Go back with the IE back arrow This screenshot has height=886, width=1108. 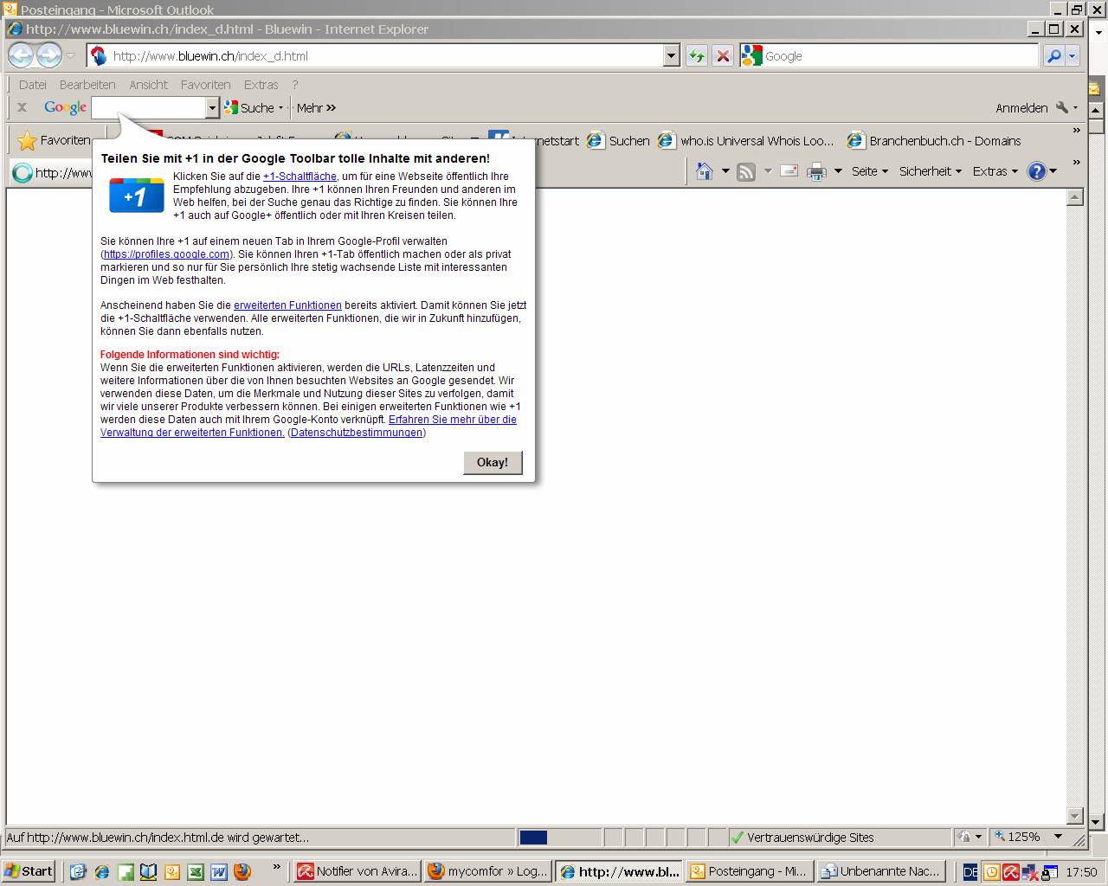21,55
